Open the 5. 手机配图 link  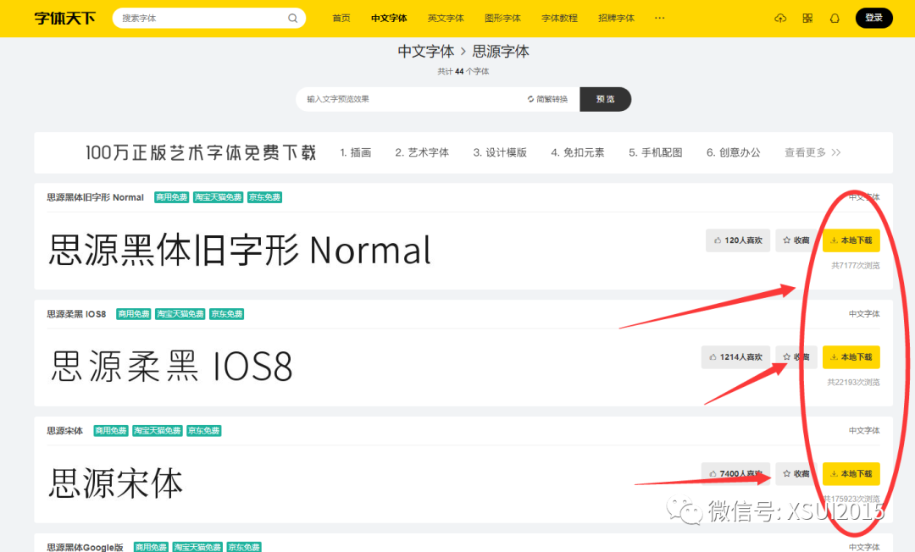point(655,152)
